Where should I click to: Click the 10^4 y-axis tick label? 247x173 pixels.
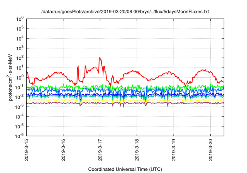click(x=20, y=39)
